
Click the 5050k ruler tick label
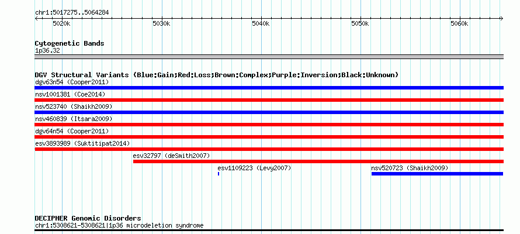[360, 24]
